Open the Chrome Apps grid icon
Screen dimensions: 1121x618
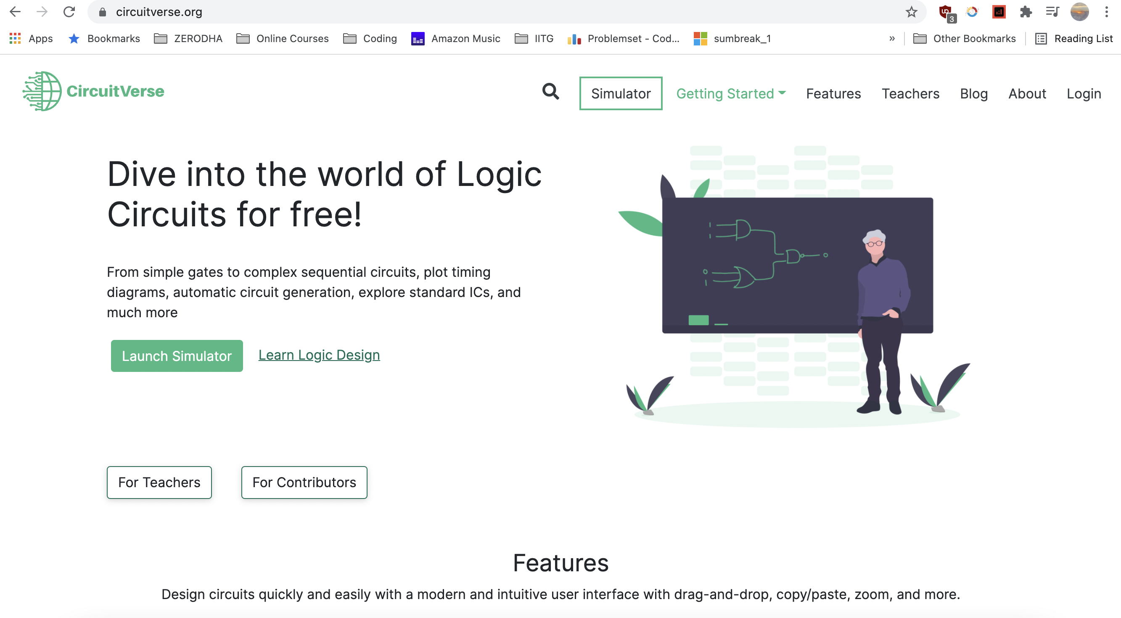point(15,38)
